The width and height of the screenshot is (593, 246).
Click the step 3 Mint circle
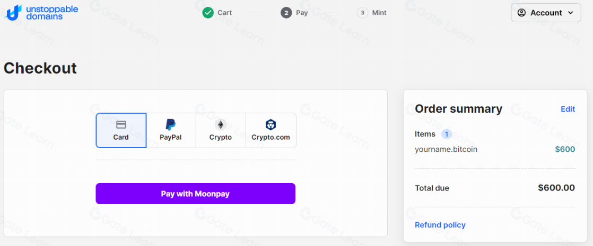tap(363, 12)
